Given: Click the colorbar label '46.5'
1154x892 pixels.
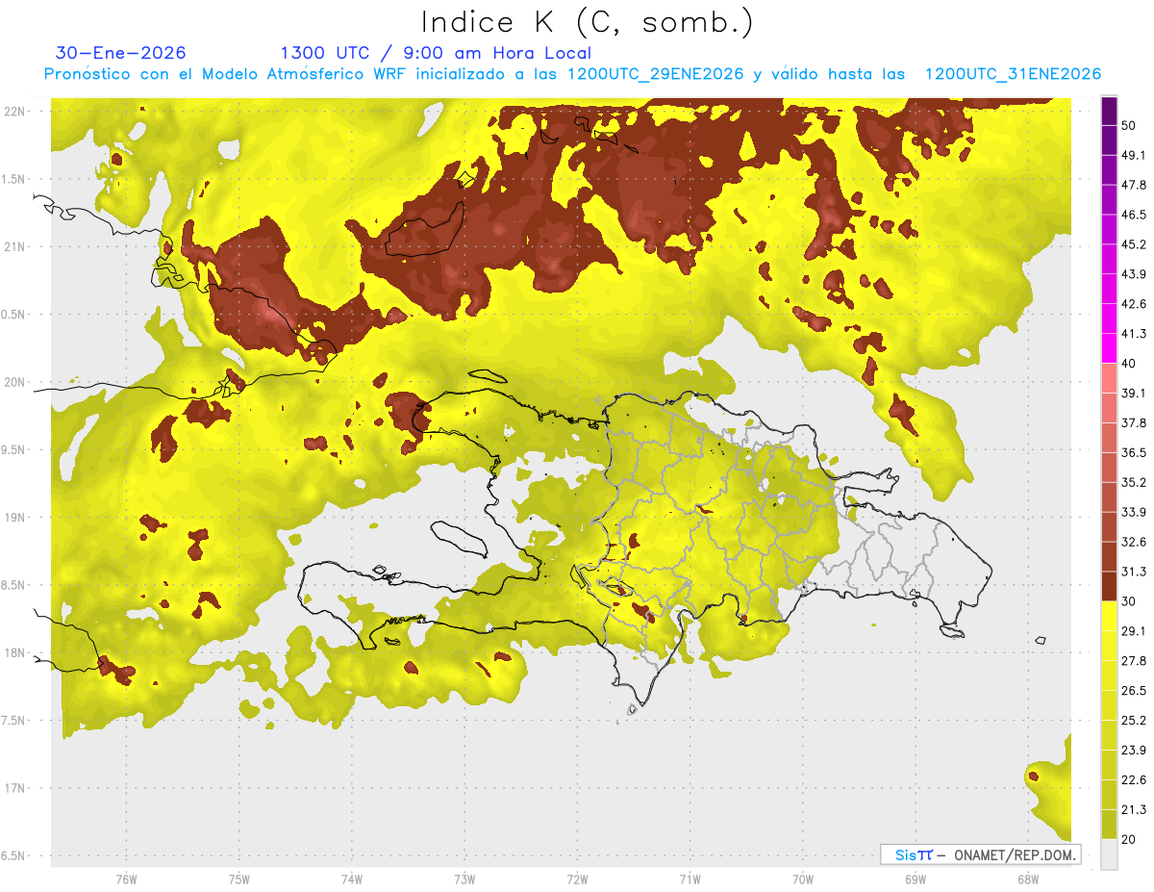Looking at the screenshot, I should 1134,216.
